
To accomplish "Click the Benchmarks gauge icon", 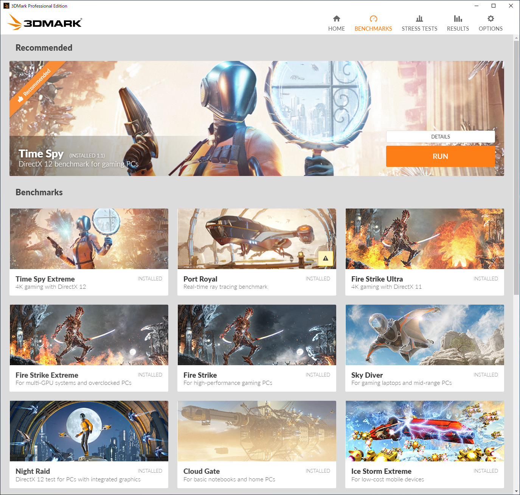I will tap(373, 19).
